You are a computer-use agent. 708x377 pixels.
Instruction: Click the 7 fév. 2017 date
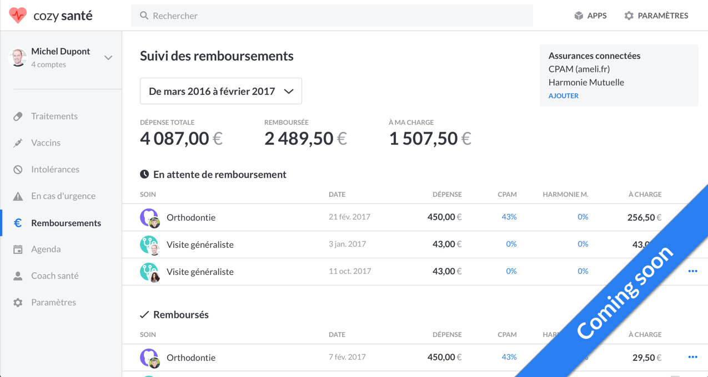point(347,357)
